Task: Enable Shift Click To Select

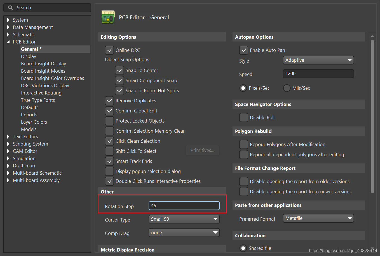Action: pos(109,151)
